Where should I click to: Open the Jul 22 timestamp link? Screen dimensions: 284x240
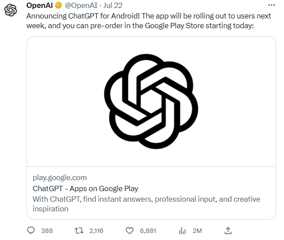point(113,5)
